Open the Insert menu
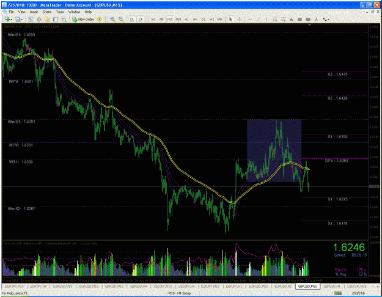Image resolution: width=382 pixels, height=297 pixels. pos(34,12)
